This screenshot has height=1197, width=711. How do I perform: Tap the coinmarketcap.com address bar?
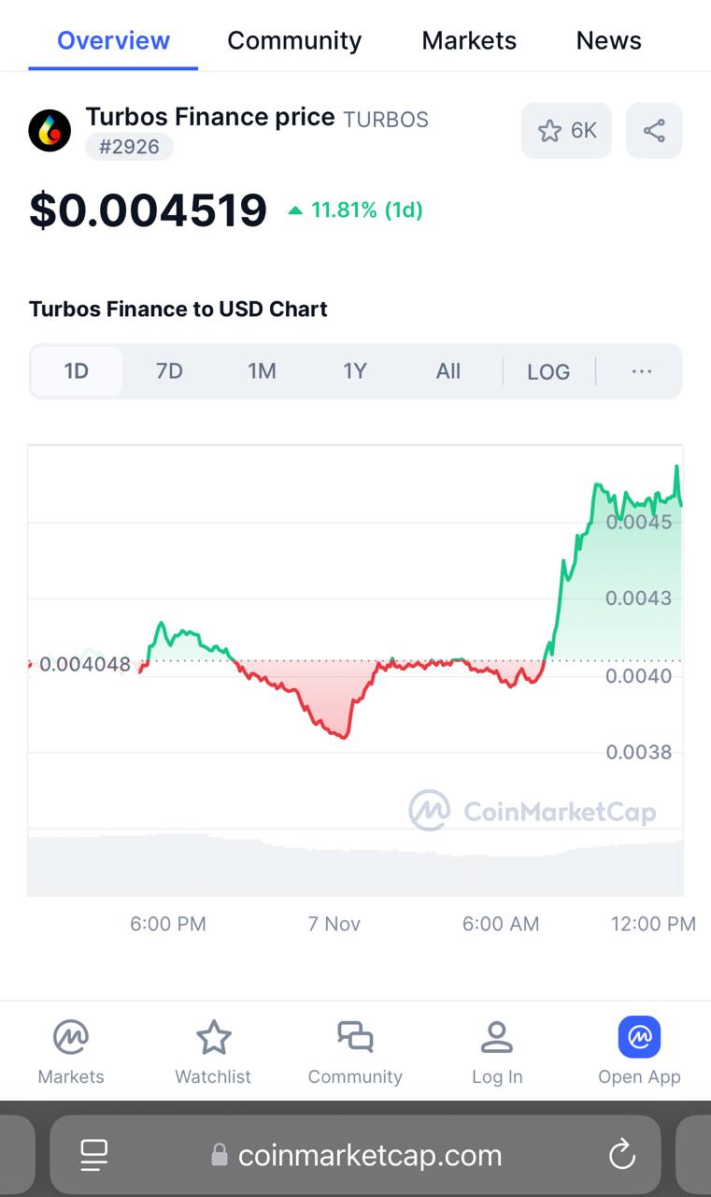(x=369, y=1156)
